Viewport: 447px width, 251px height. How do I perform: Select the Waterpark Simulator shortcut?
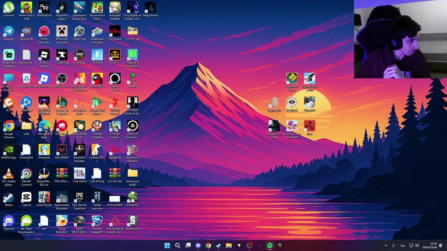pos(97,35)
